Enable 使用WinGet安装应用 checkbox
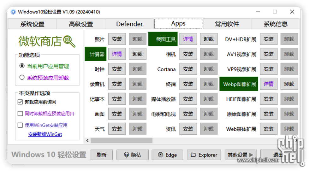Image resolution: width=309 pixels, height=171 pixels. point(20,125)
